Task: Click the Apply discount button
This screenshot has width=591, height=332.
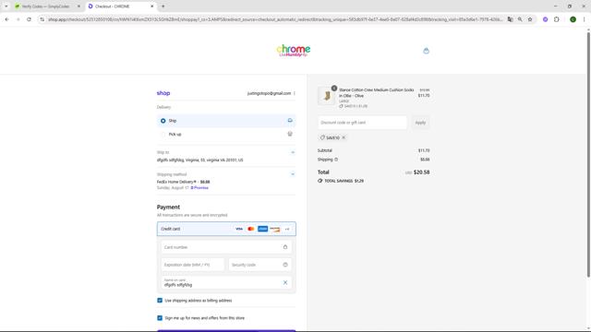Action: 420,123
